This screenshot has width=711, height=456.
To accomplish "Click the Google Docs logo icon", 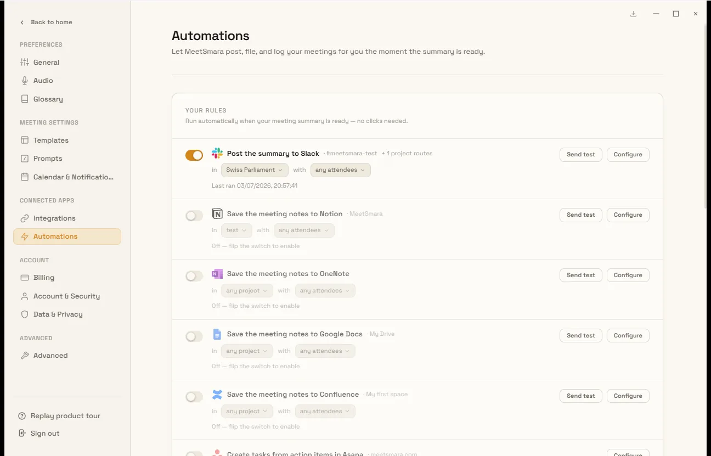I will (217, 334).
